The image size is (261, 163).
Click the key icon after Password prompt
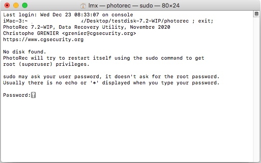(33, 95)
